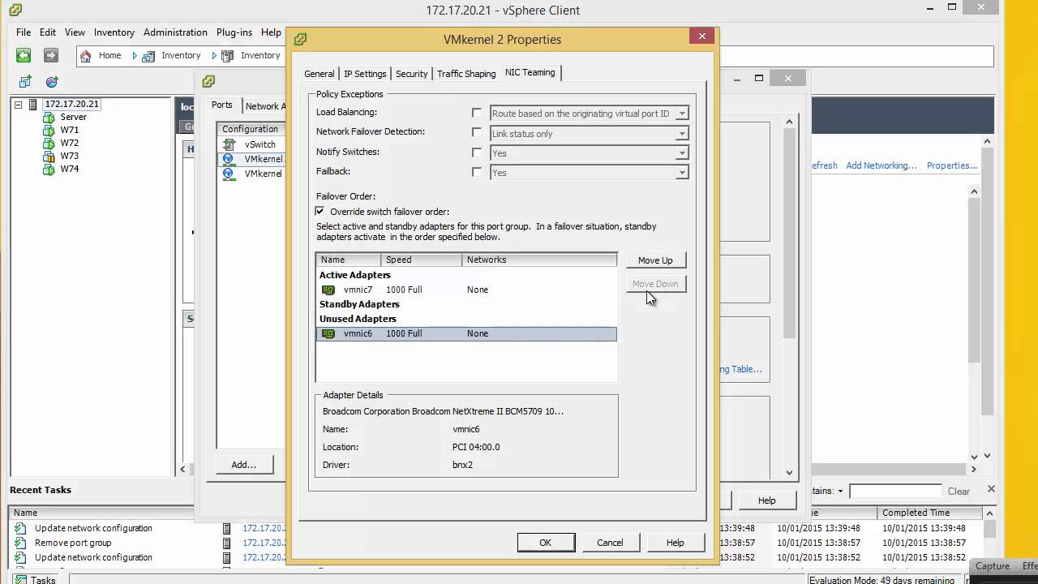
Task: Open the View menu
Action: coord(75,32)
